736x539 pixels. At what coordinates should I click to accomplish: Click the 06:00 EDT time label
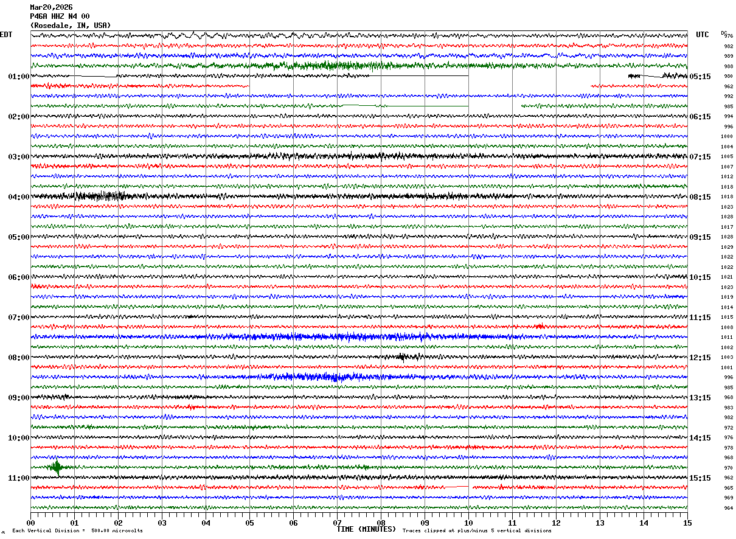click(19, 277)
